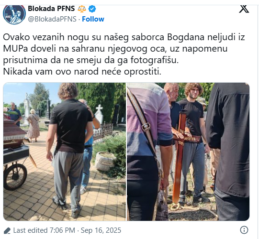This screenshot has height=239, width=259.
Task: Click the scales of justice emoji
Action: point(82,9)
